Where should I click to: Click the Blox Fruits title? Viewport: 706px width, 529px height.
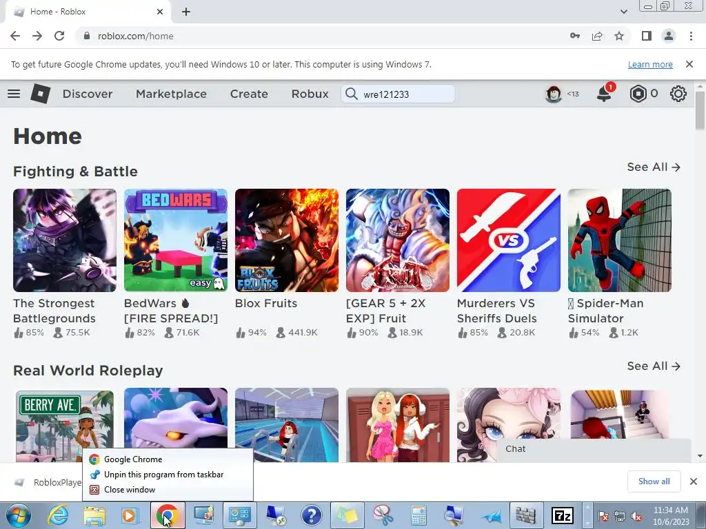click(x=266, y=303)
